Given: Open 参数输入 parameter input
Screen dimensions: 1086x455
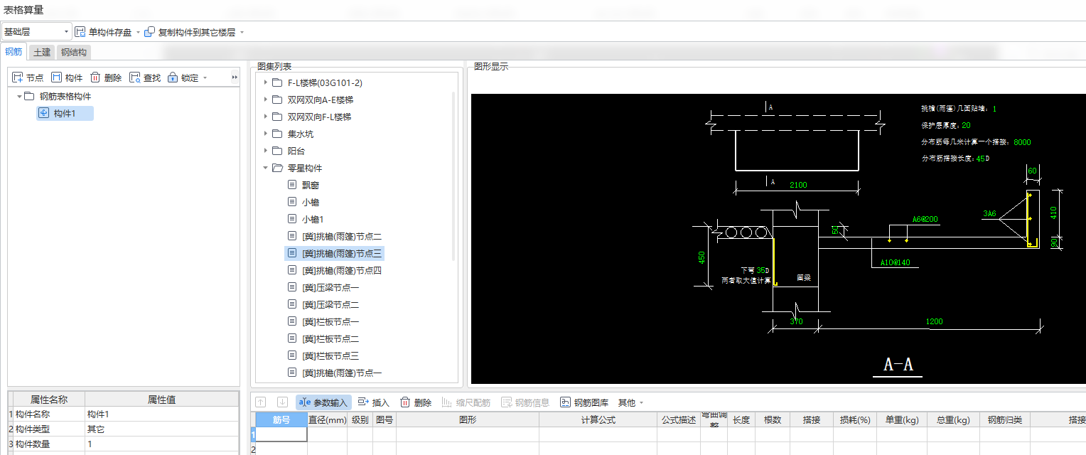Looking at the screenshot, I should 324,402.
